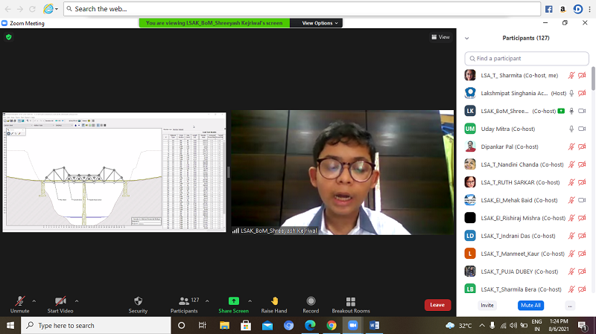
Task: Open Zoom from the Windows taskbar
Action: (352, 325)
